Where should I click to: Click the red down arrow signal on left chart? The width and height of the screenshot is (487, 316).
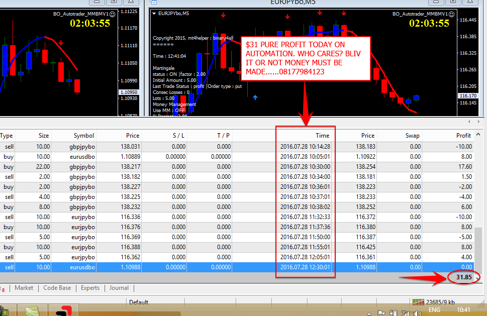point(61,43)
